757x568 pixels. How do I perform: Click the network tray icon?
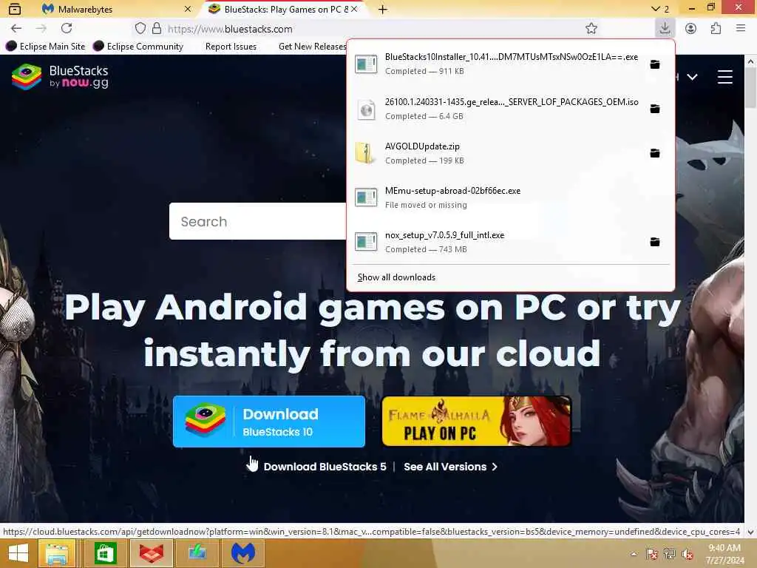tap(670, 554)
